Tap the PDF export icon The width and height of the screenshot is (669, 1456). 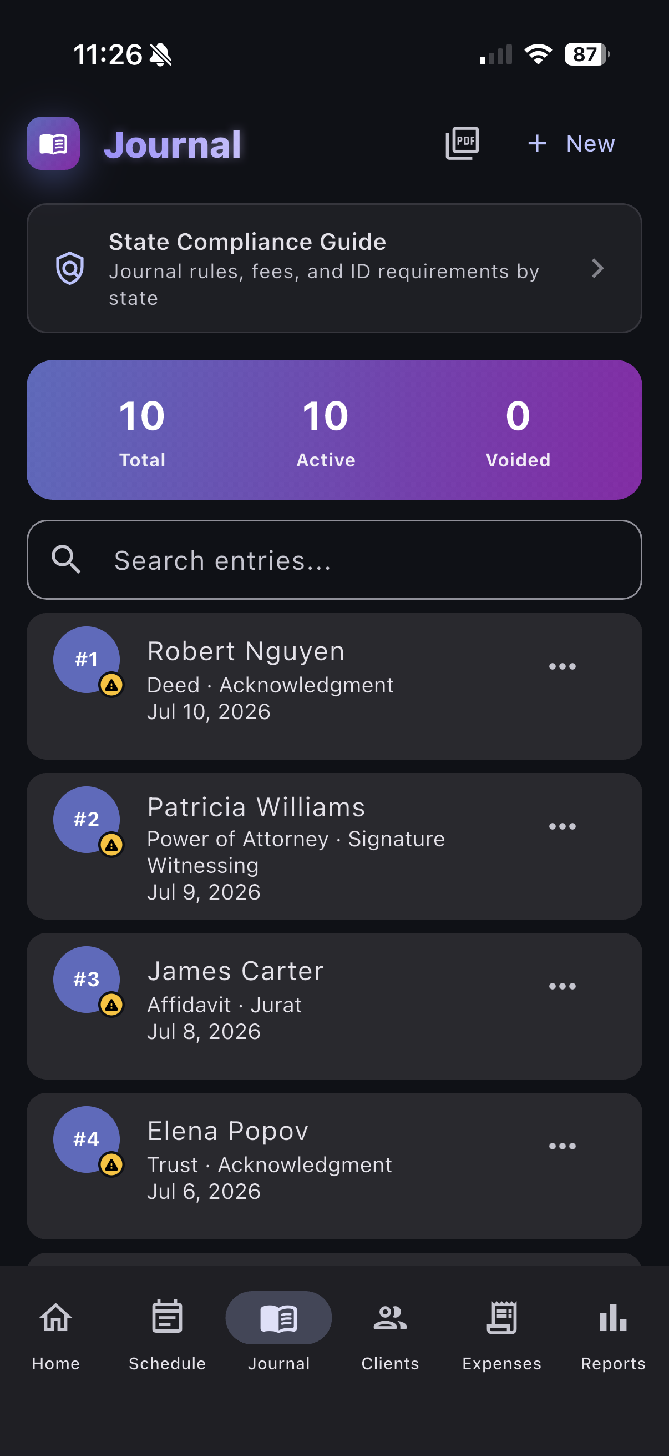pyautogui.click(x=462, y=143)
